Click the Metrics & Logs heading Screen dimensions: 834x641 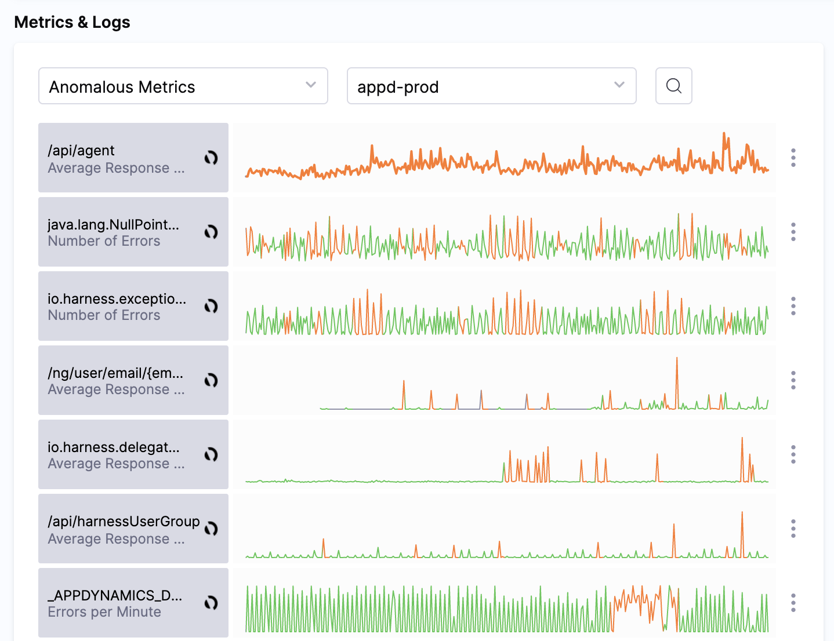pos(72,22)
